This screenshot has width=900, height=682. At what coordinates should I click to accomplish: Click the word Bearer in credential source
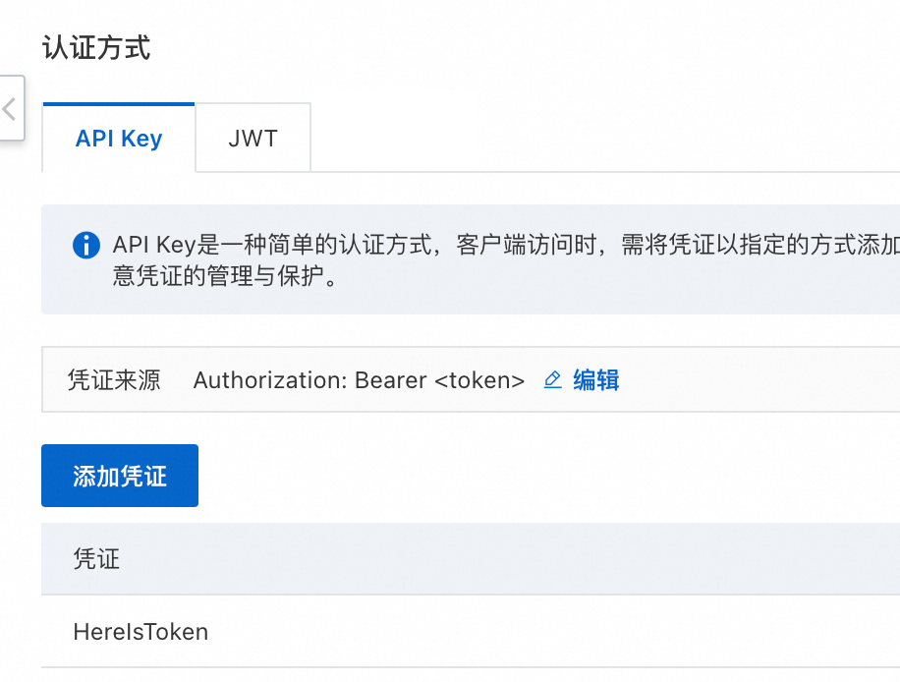[x=391, y=380]
